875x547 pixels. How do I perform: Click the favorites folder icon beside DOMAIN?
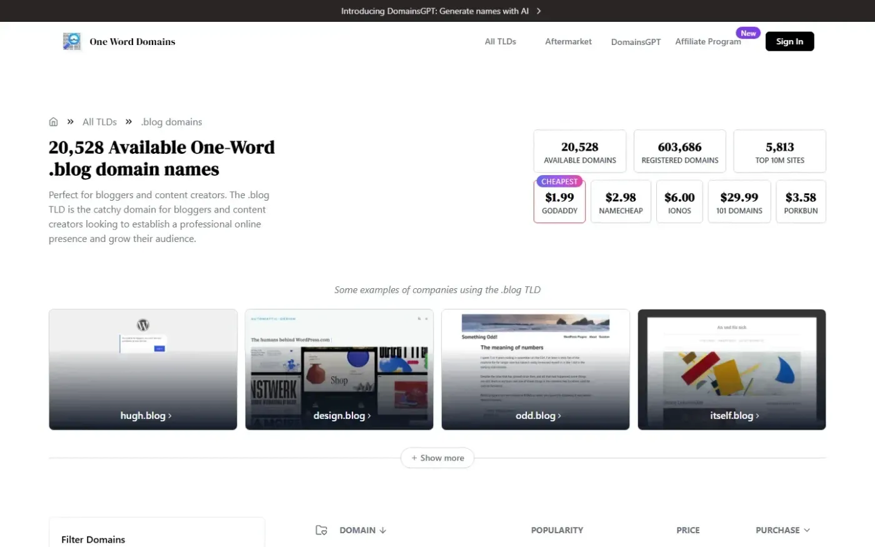(x=321, y=530)
